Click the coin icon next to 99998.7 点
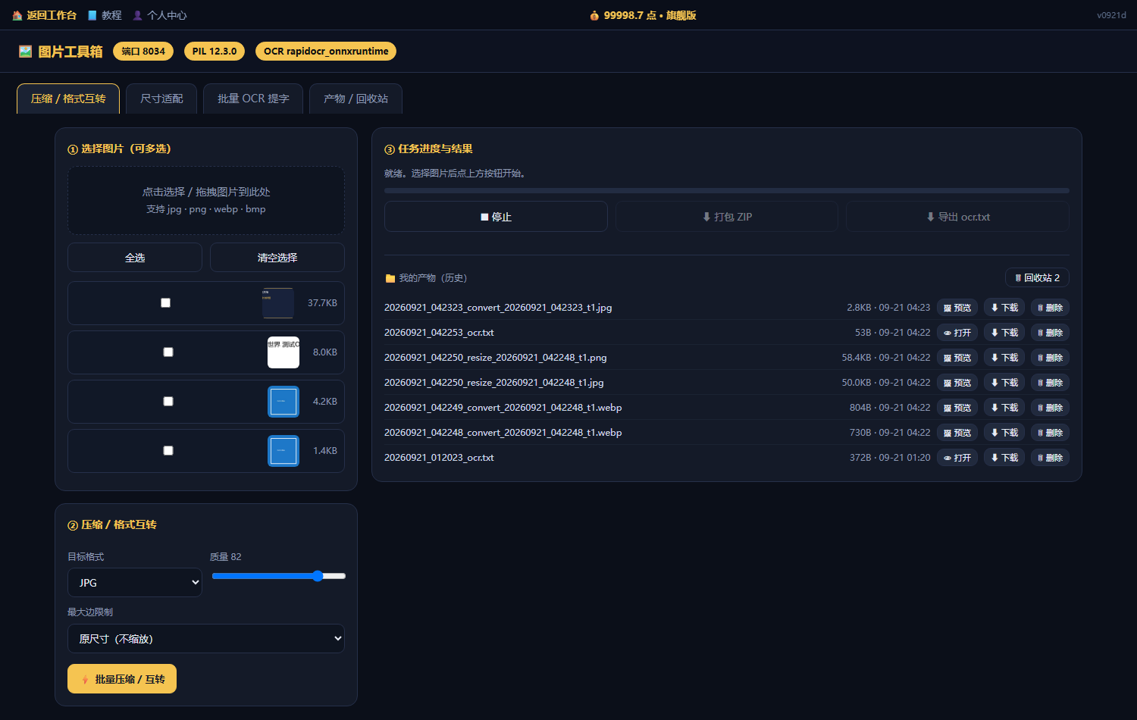Viewport: 1137px width, 720px height. tap(594, 15)
